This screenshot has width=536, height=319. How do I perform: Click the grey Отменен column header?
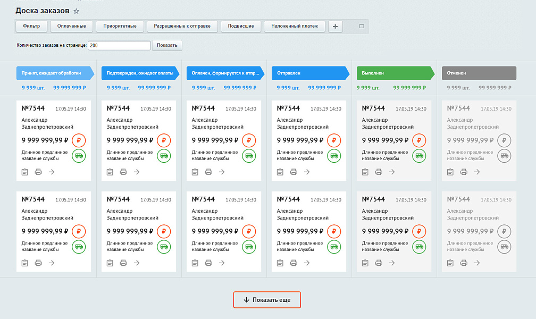[479, 73]
